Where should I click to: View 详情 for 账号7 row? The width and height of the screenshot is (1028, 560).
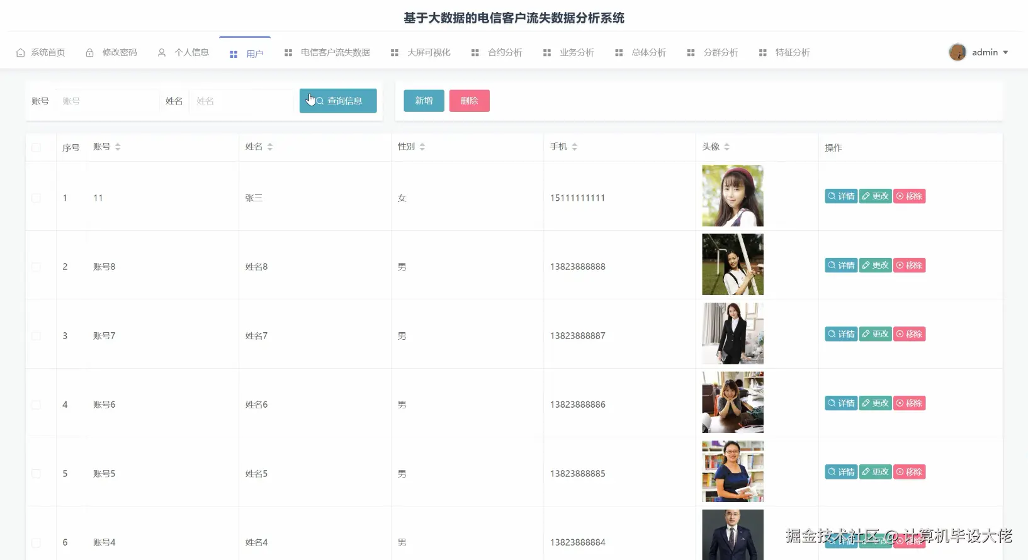click(841, 334)
